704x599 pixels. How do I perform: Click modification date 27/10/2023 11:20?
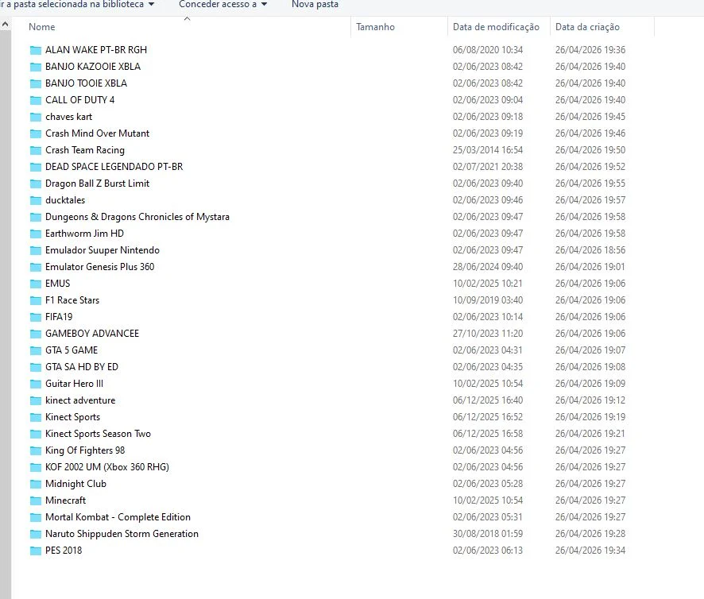[488, 334]
